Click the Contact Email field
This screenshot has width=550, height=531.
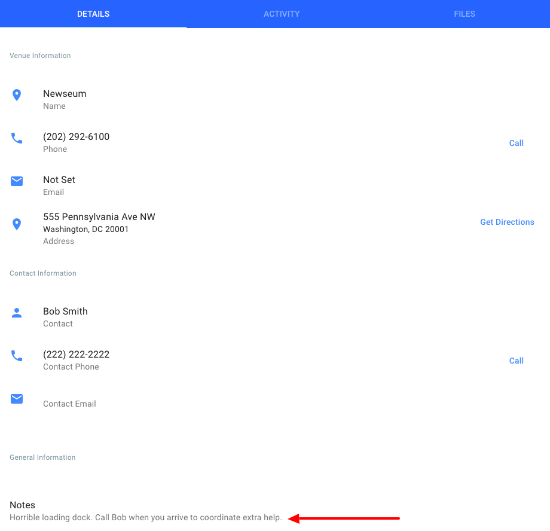point(69,404)
